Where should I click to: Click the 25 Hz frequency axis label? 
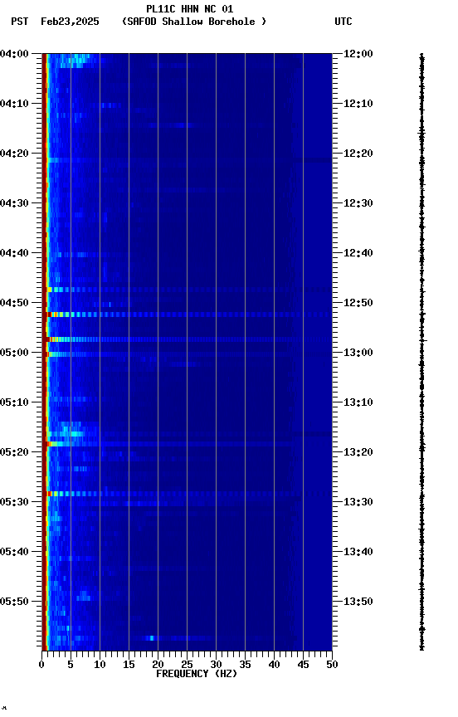187,665
